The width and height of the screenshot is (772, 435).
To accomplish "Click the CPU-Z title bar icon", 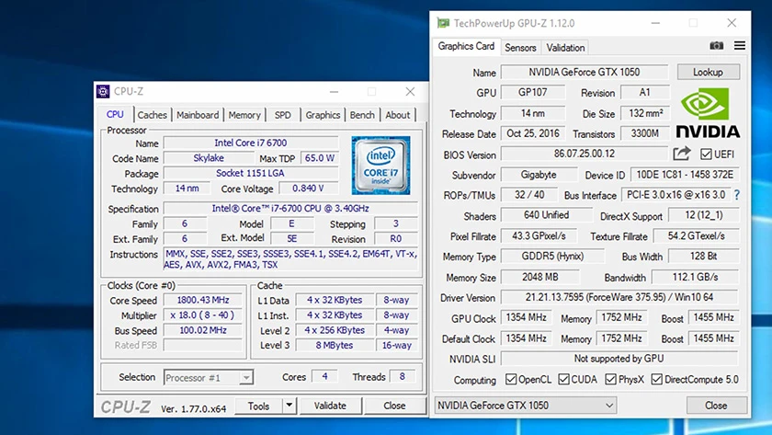I will pyautogui.click(x=104, y=92).
